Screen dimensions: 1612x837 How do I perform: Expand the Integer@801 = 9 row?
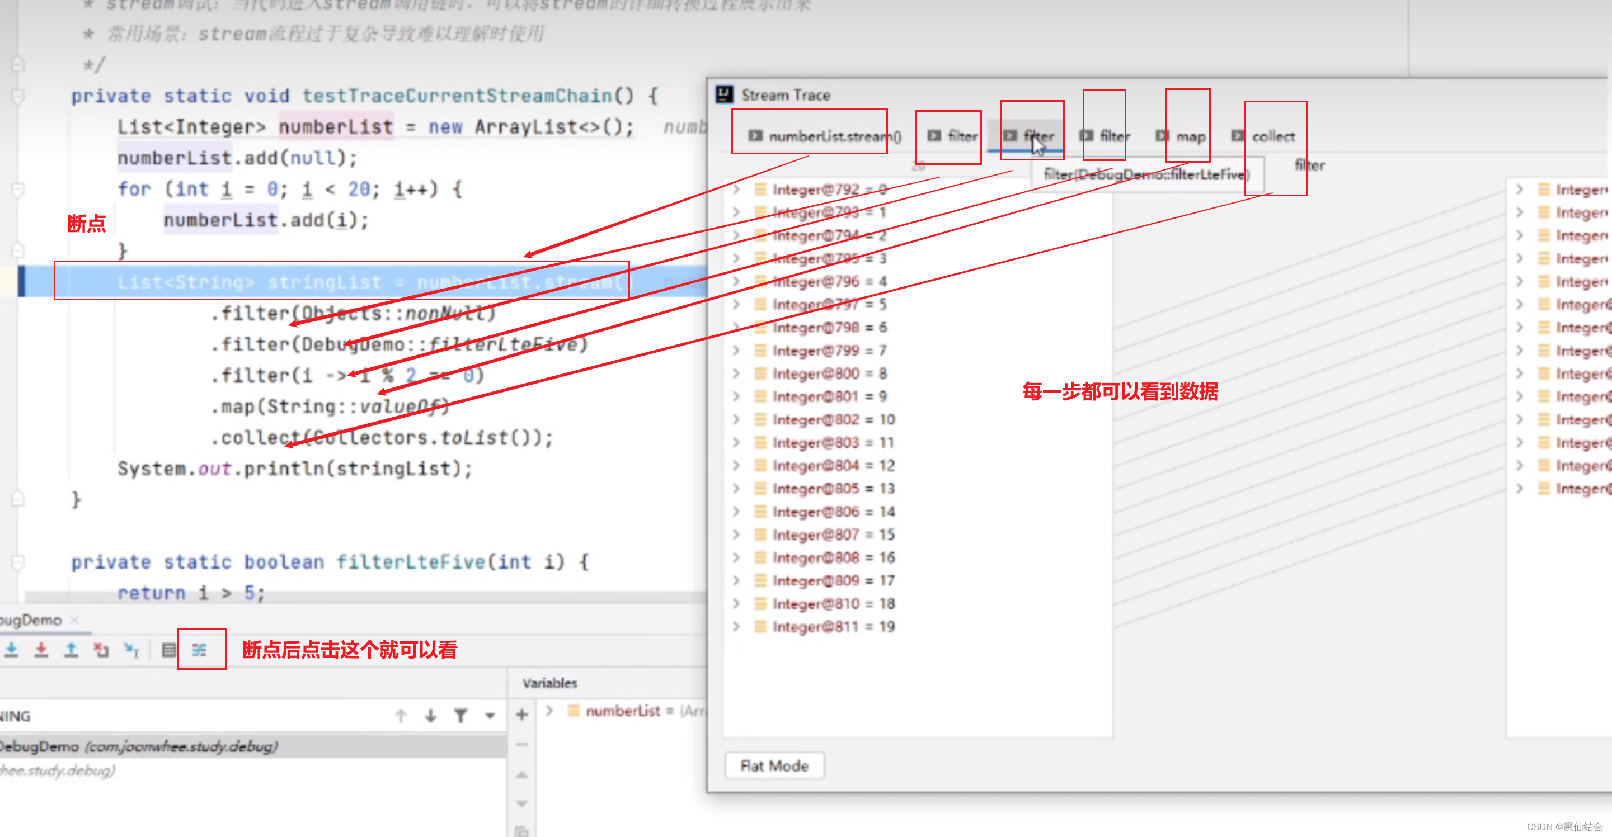[736, 396]
